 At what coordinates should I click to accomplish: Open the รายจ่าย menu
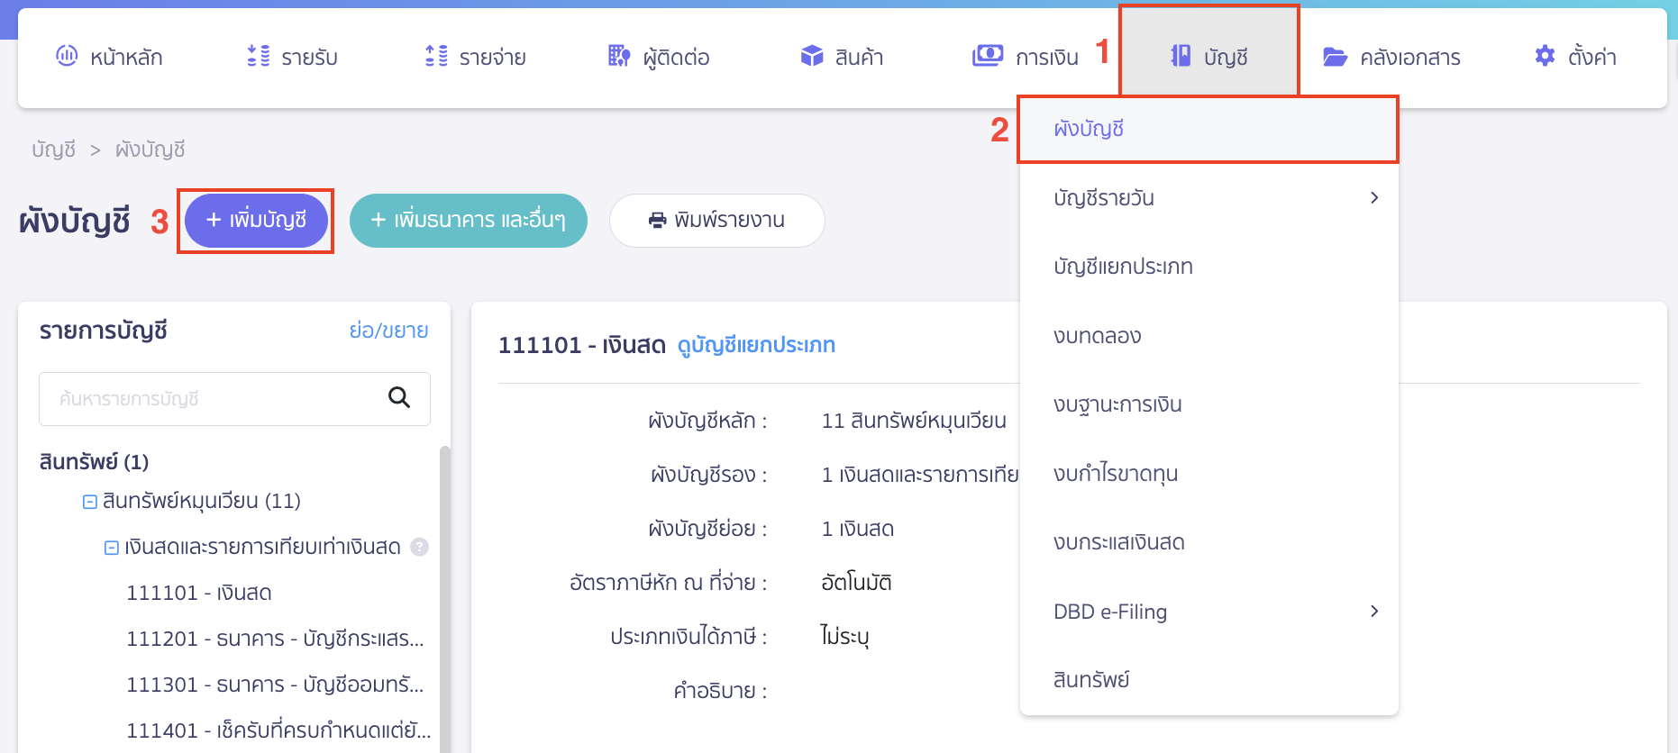tap(476, 57)
